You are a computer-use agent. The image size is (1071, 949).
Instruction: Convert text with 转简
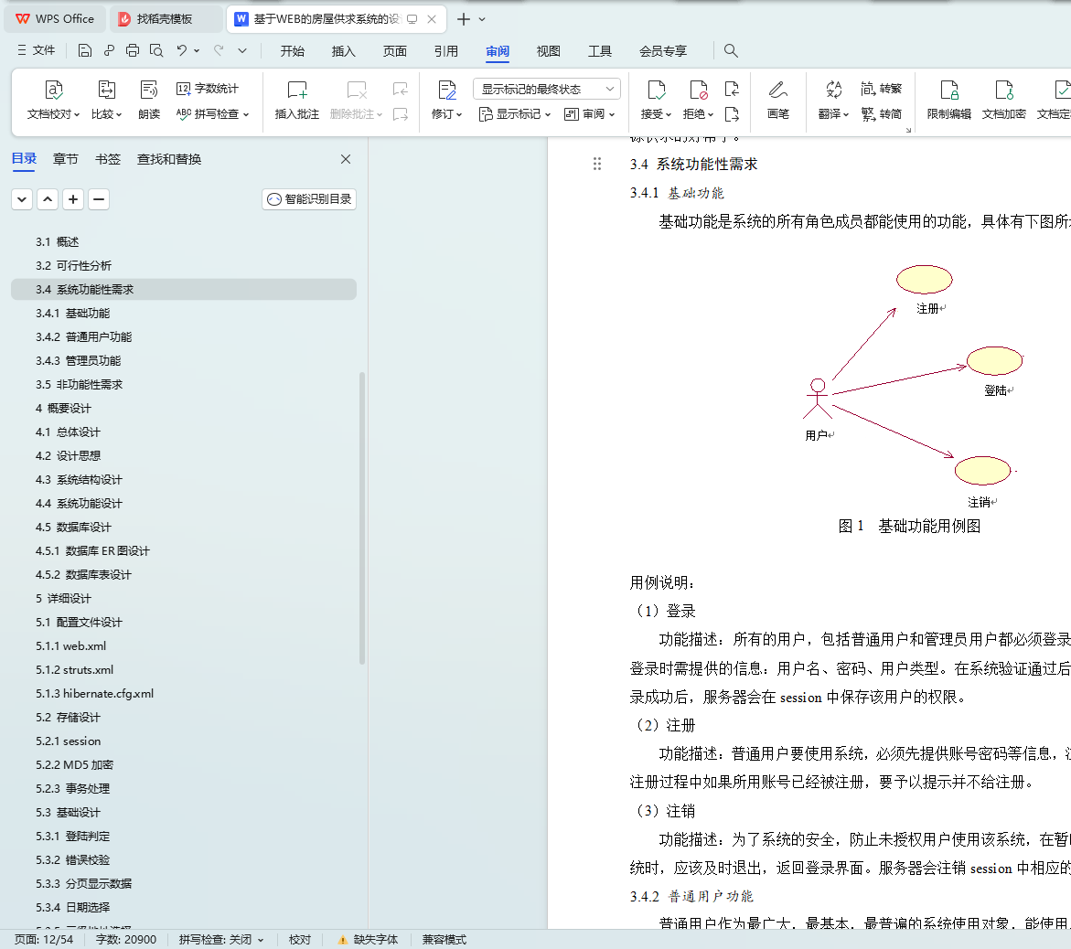[x=881, y=114]
